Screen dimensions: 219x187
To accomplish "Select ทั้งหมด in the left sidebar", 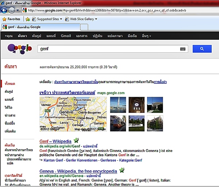I will (10, 84).
